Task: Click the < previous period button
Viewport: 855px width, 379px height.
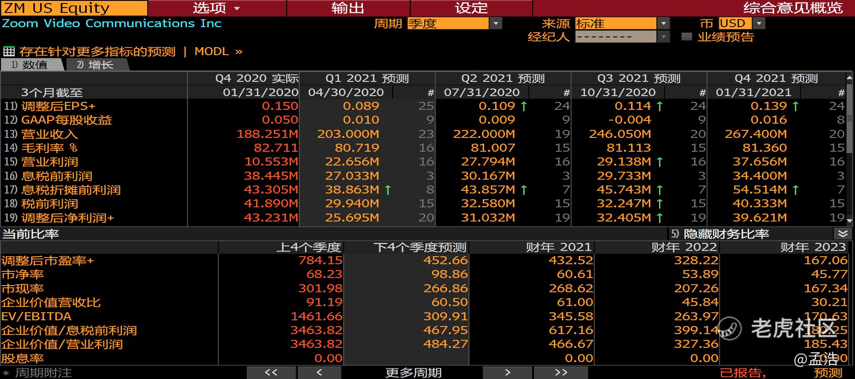Action: tap(319, 373)
